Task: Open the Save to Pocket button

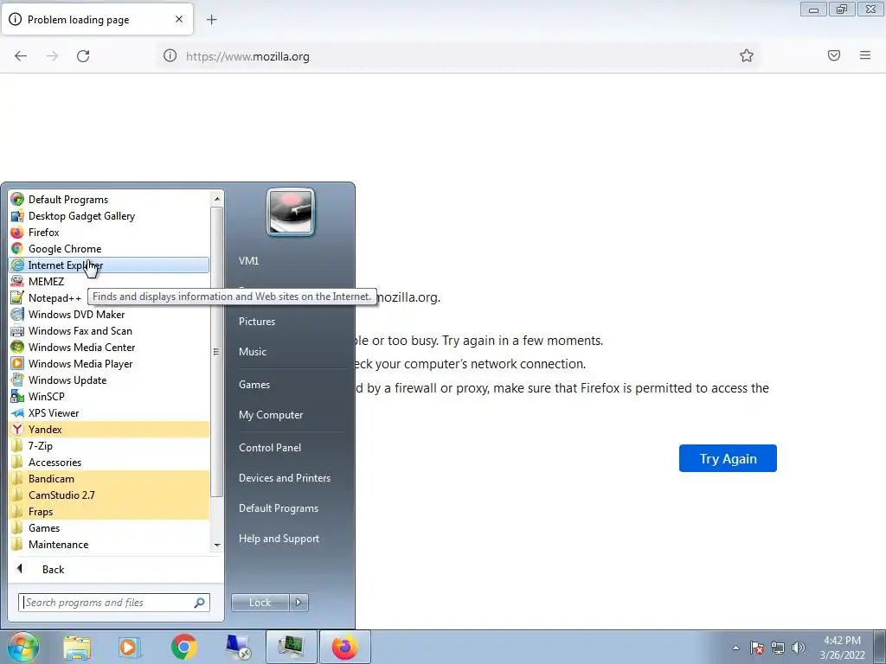Action: tap(833, 56)
